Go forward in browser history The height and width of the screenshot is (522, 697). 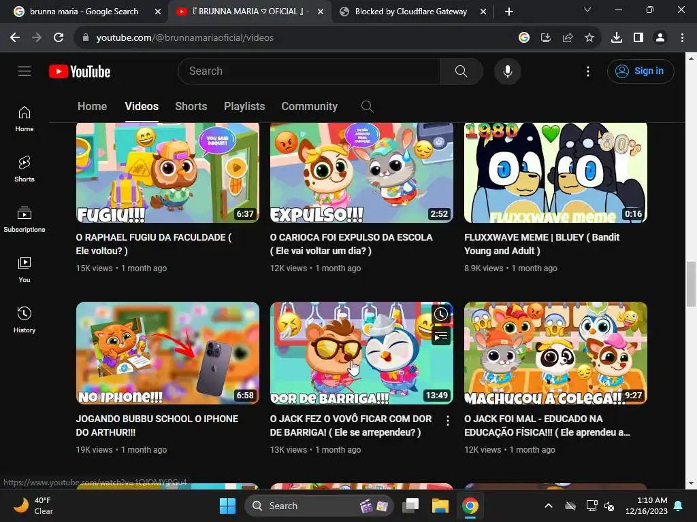[37, 38]
